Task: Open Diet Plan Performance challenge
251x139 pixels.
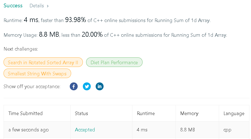Action: coord(114,62)
